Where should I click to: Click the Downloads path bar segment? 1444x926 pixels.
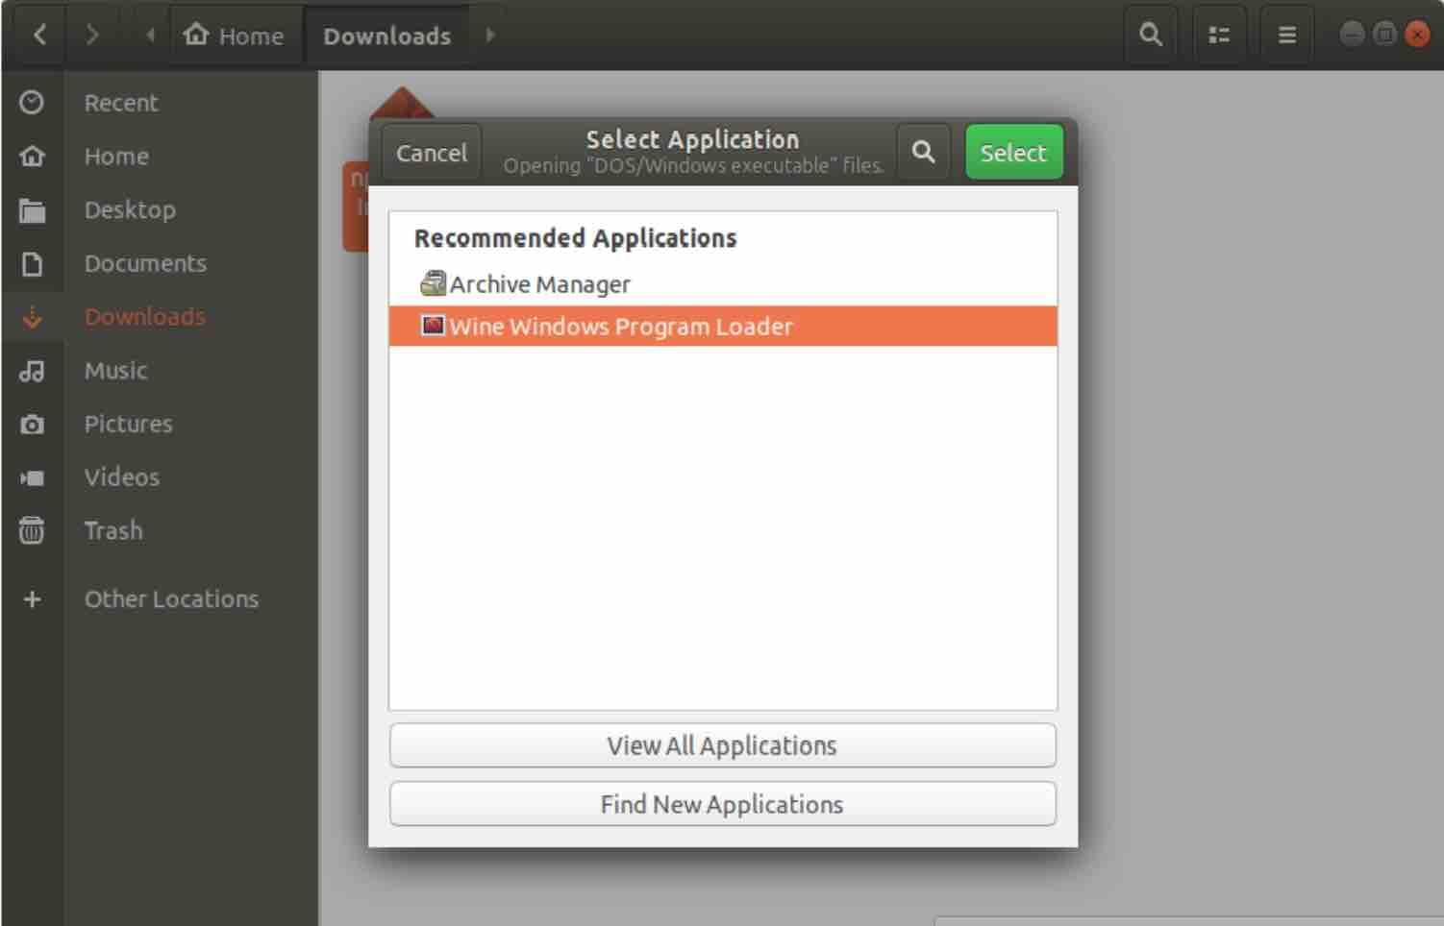coord(386,36)
